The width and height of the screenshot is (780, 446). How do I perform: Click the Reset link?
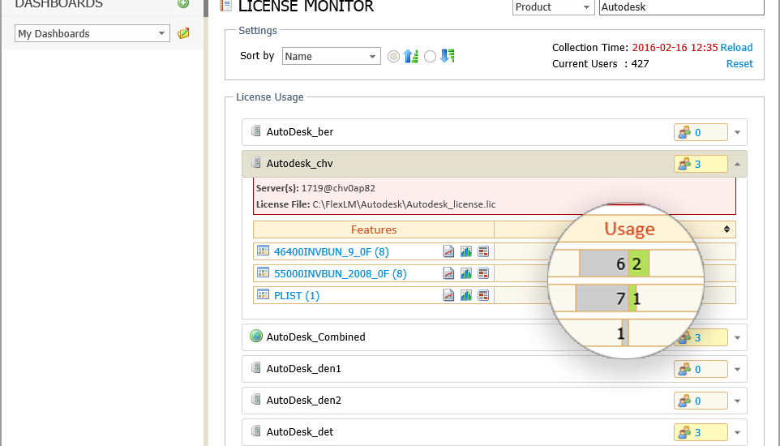tap(739, 64)
